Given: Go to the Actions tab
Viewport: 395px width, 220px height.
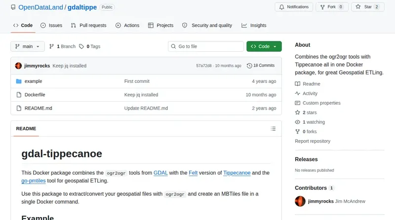Looking at the screenshot, I should click(x=127, y=26).
